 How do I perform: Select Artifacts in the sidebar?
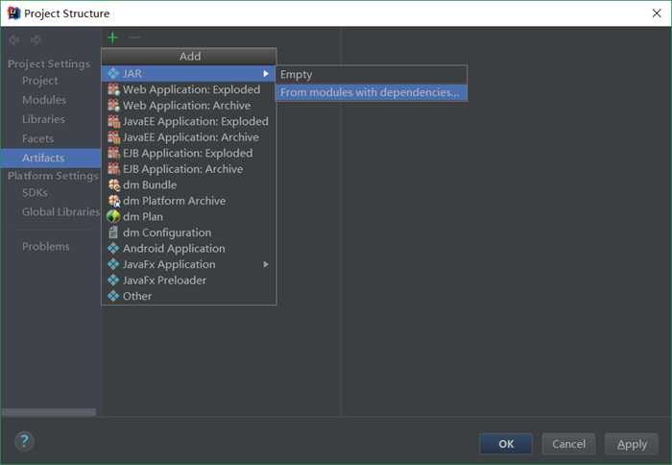[51, 158]
